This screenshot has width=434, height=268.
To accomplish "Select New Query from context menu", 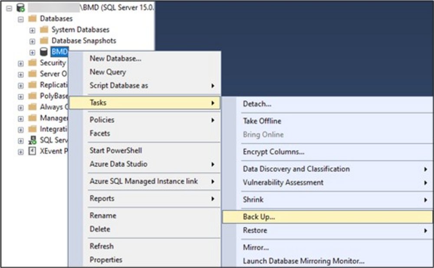I will pos(108,72).
